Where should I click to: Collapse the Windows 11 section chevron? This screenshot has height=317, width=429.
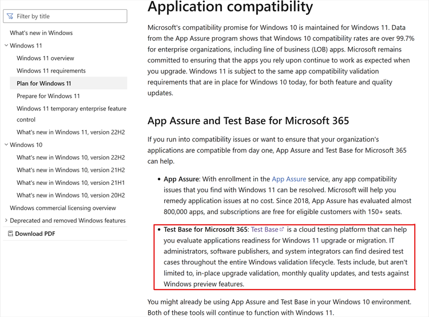pos(6,45)
